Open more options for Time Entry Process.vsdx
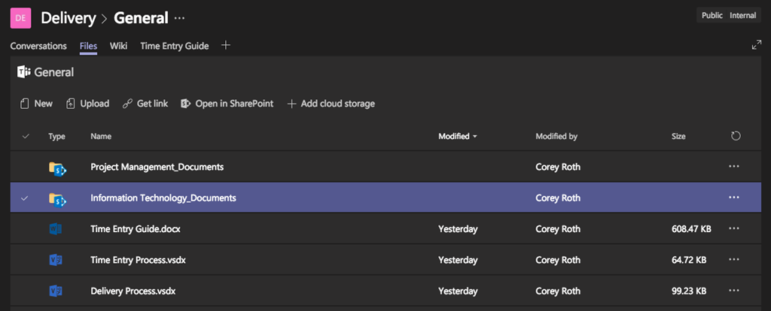This screenshot has width=771, height=311. click(x=734, y=259)
